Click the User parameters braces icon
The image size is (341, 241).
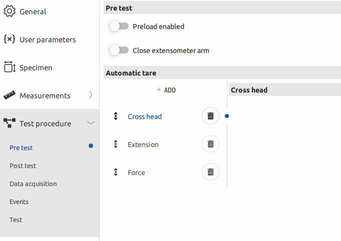click(10, 39)
